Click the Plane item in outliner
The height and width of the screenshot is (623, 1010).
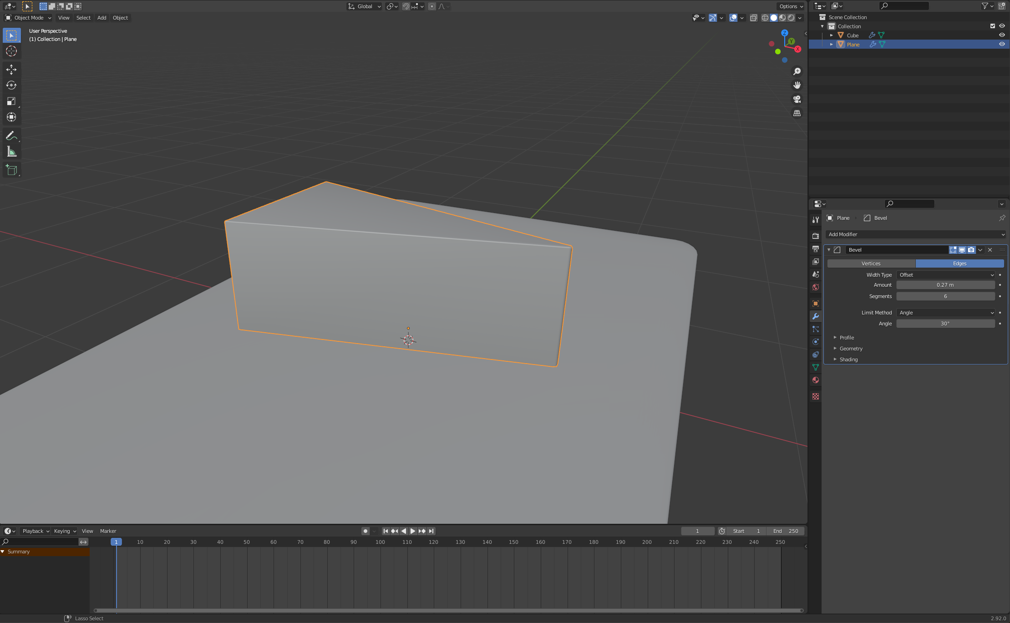[x=853, y=44]
